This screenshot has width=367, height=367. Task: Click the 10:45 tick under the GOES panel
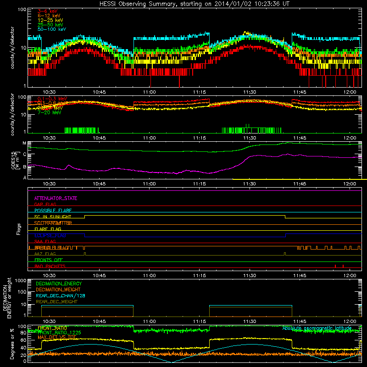(x=99, y=184)
